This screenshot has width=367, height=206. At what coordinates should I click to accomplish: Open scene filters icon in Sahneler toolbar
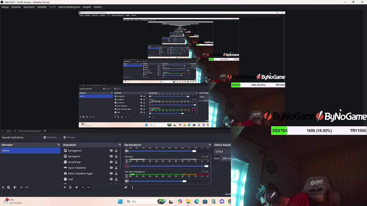coord(15,187)
